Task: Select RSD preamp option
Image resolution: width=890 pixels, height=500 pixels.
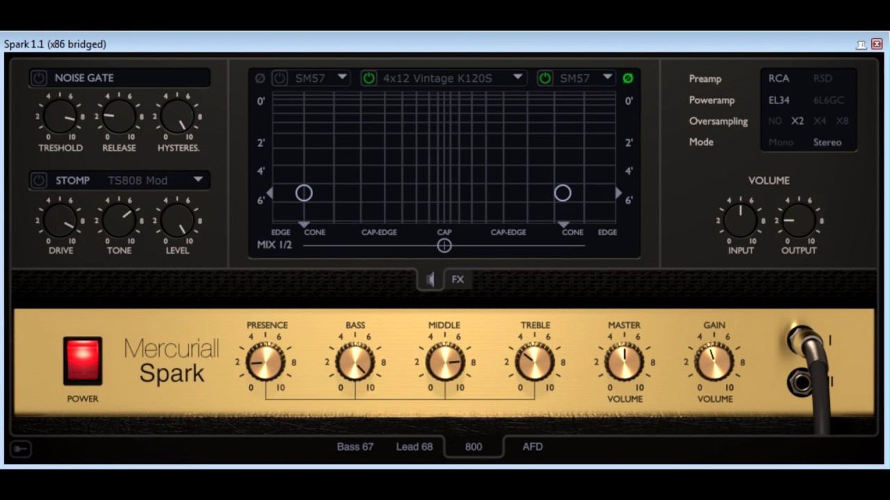Action: click(823, 78)
